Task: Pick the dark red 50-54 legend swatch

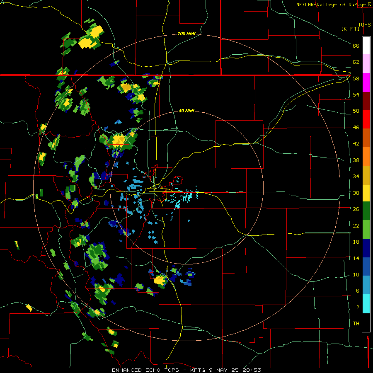Action: click(366, 101)
